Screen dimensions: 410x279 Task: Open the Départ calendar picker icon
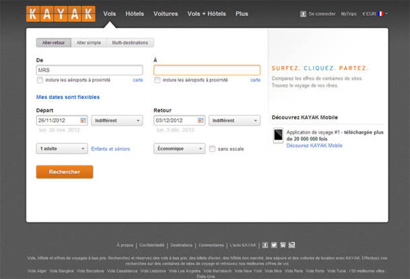pos(83,120)
